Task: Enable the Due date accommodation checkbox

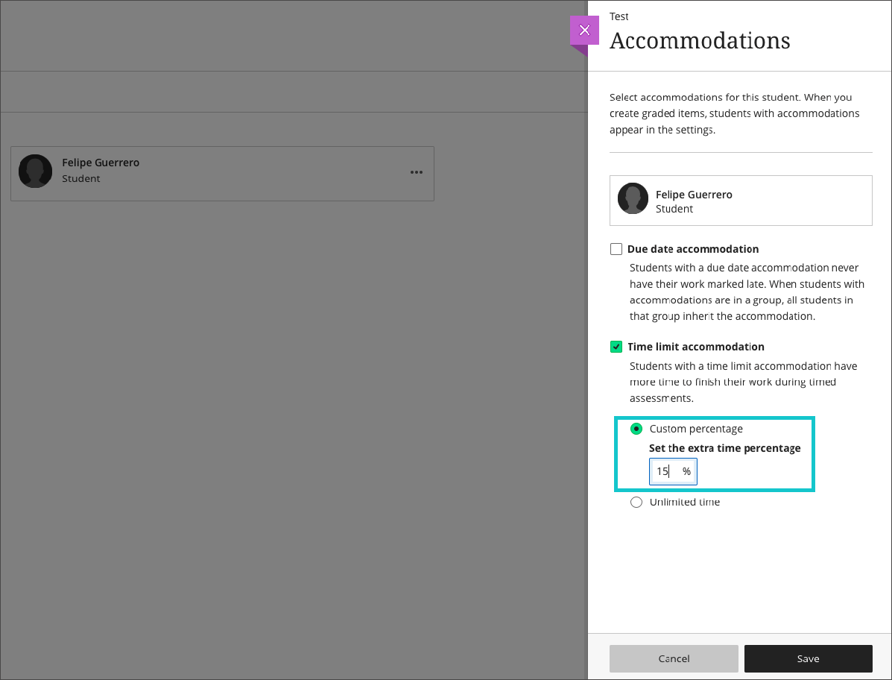Action: click(616, 249)
